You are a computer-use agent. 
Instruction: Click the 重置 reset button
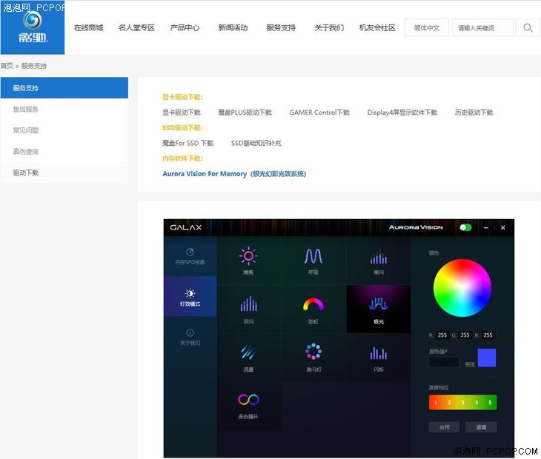[x=481, y=427]
